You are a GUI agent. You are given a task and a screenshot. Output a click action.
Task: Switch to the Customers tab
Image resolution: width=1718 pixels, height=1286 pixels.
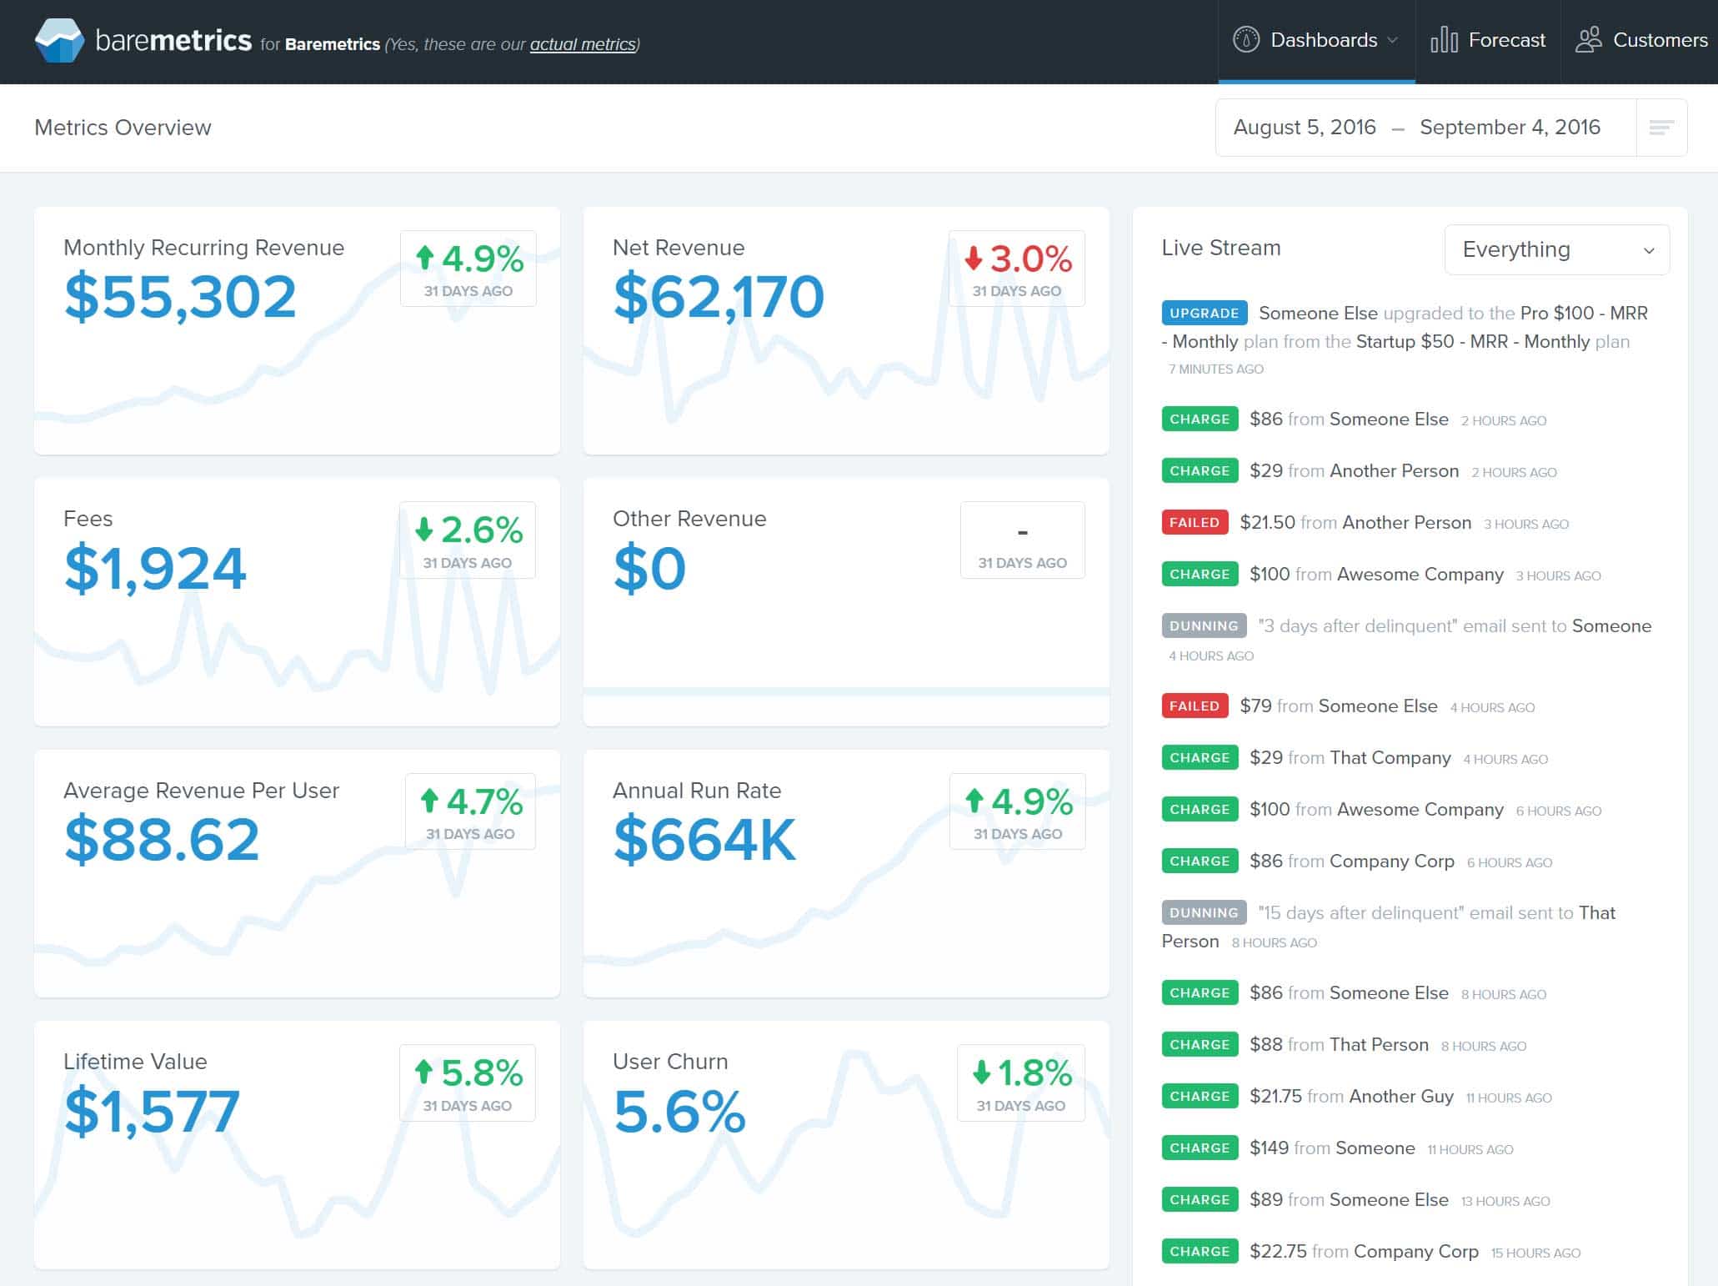click(x=1640, y=40)
